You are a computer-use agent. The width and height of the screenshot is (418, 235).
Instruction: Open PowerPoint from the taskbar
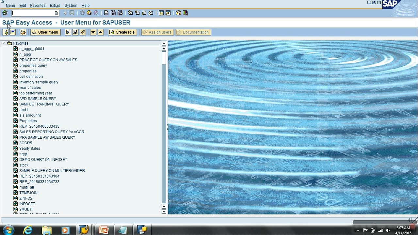[x=104, y=230]
